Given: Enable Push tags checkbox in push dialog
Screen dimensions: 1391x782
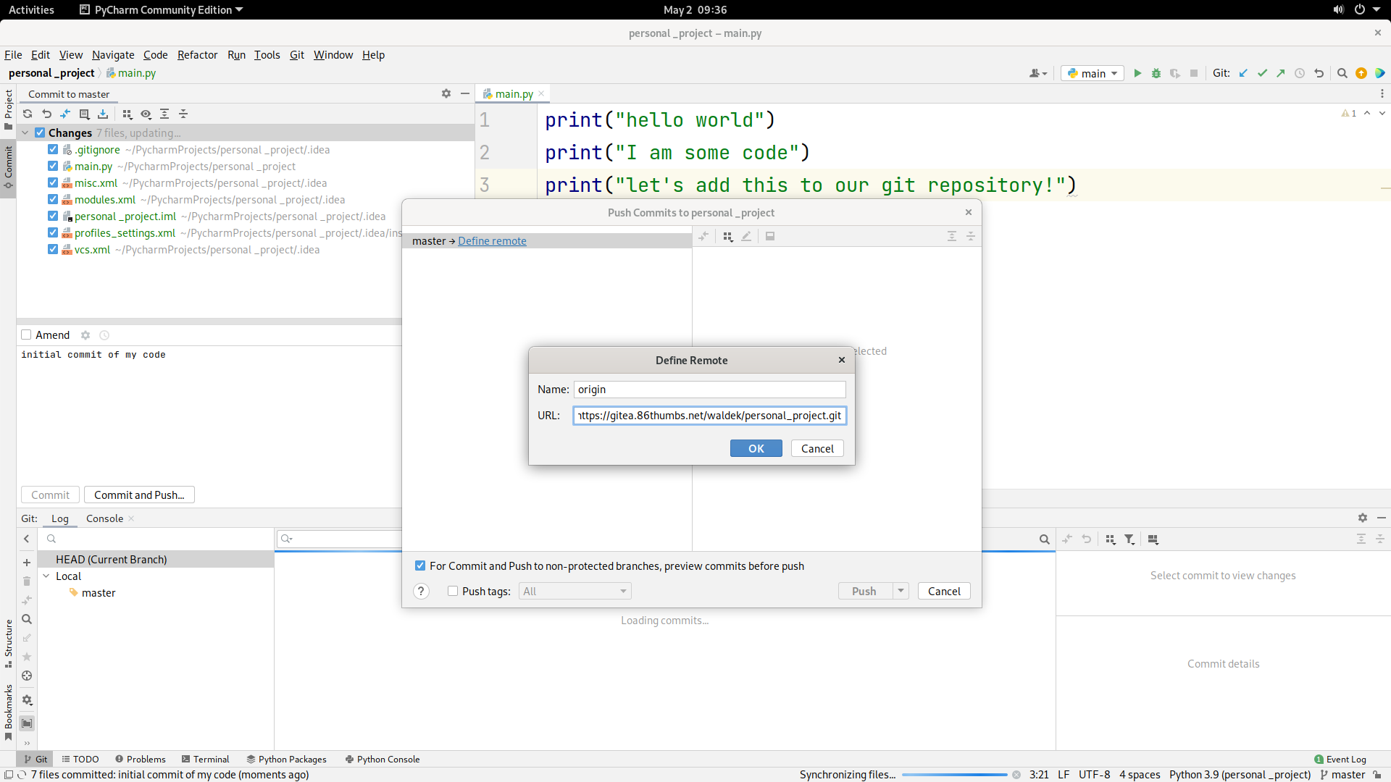Looking at the screenshot, I should click(454, 590).
